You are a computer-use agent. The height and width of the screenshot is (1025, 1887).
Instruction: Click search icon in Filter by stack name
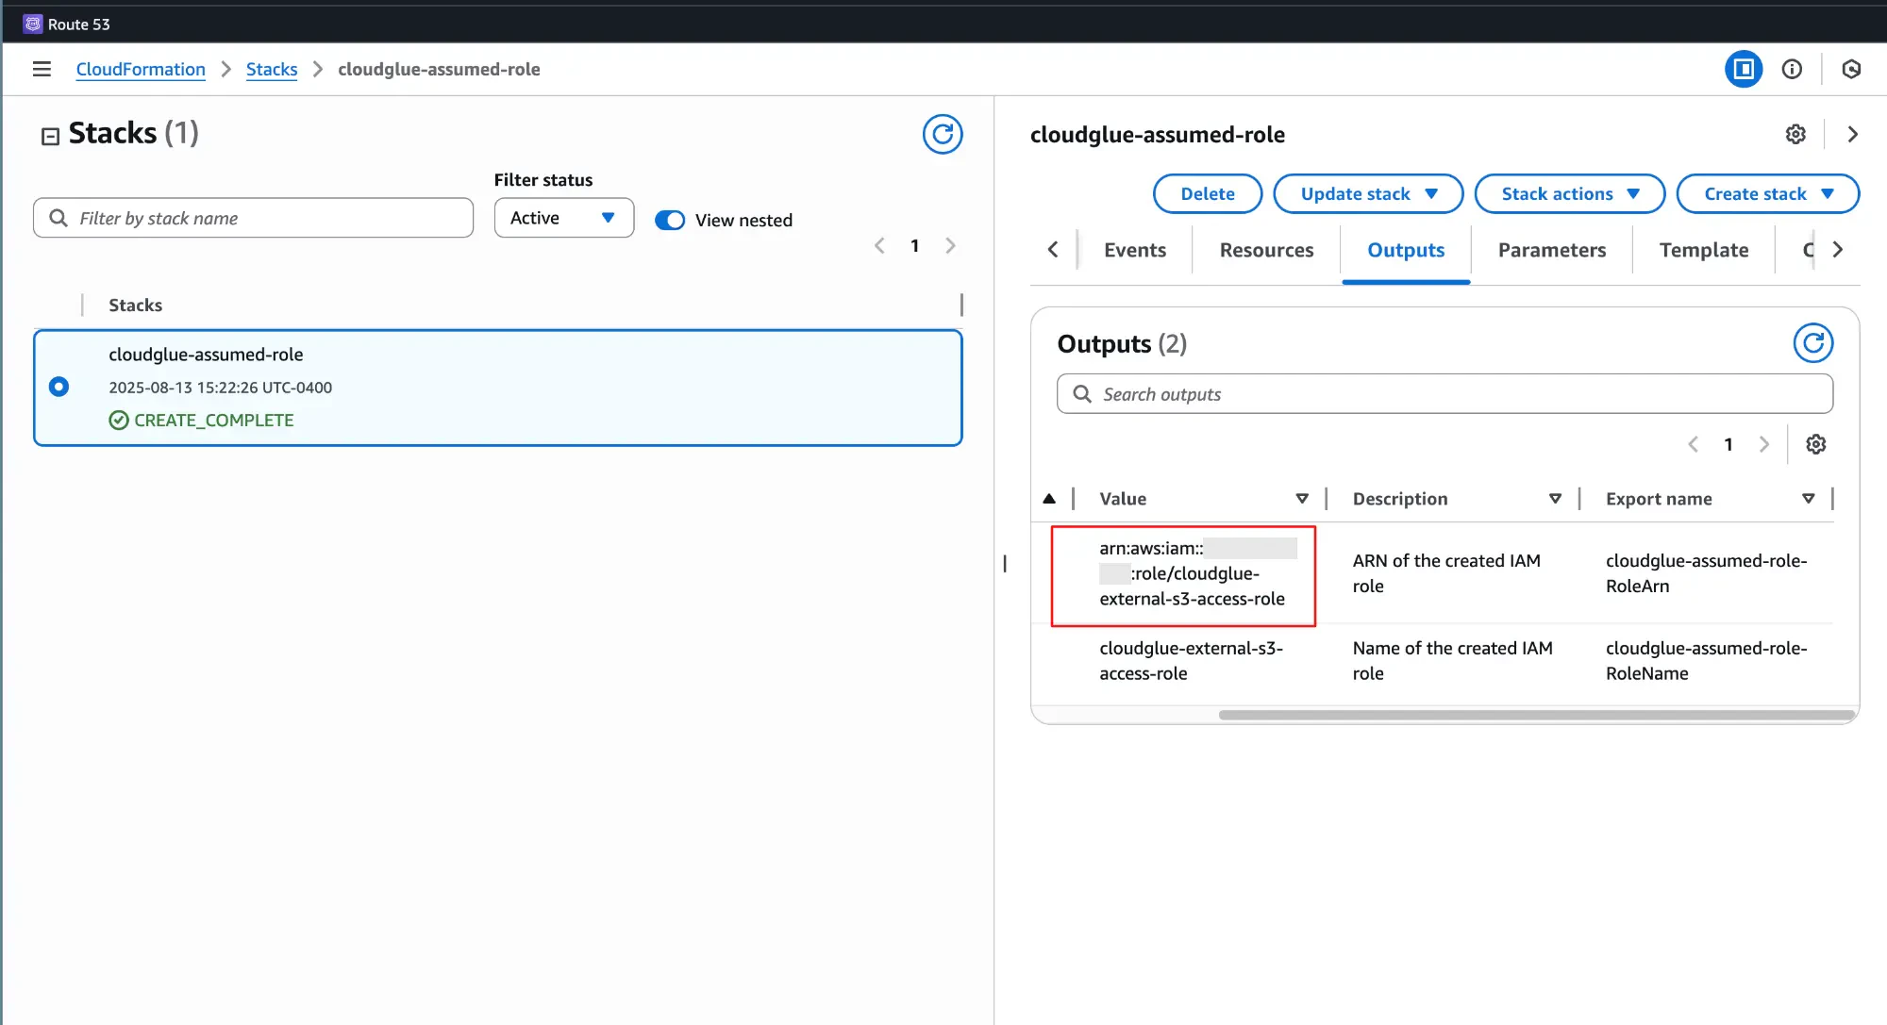pyautogui.click(x=58, y=218)
